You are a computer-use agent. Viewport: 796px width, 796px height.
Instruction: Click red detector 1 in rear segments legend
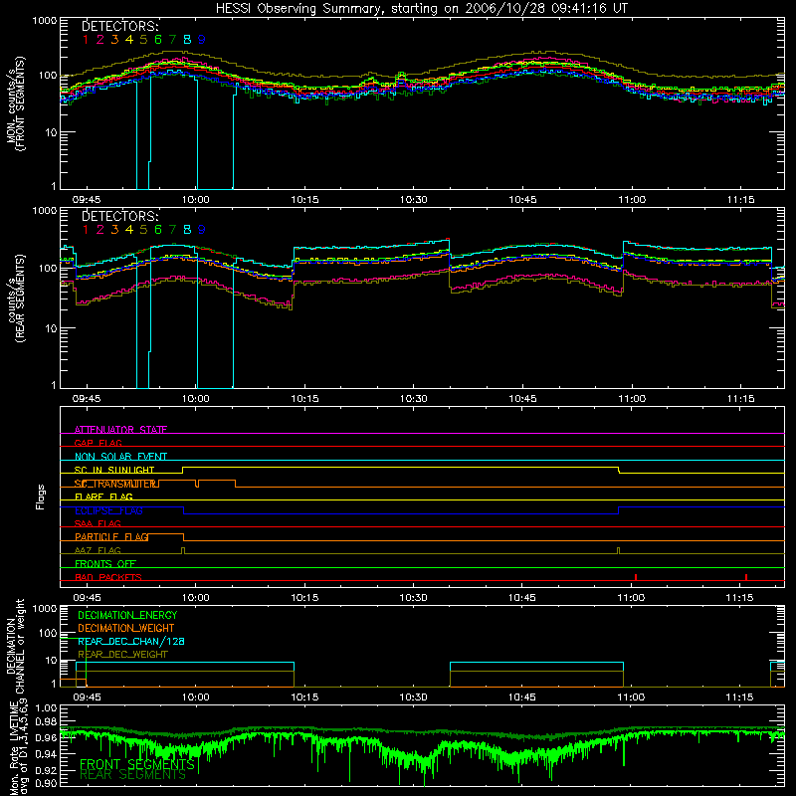pos(86,230)
